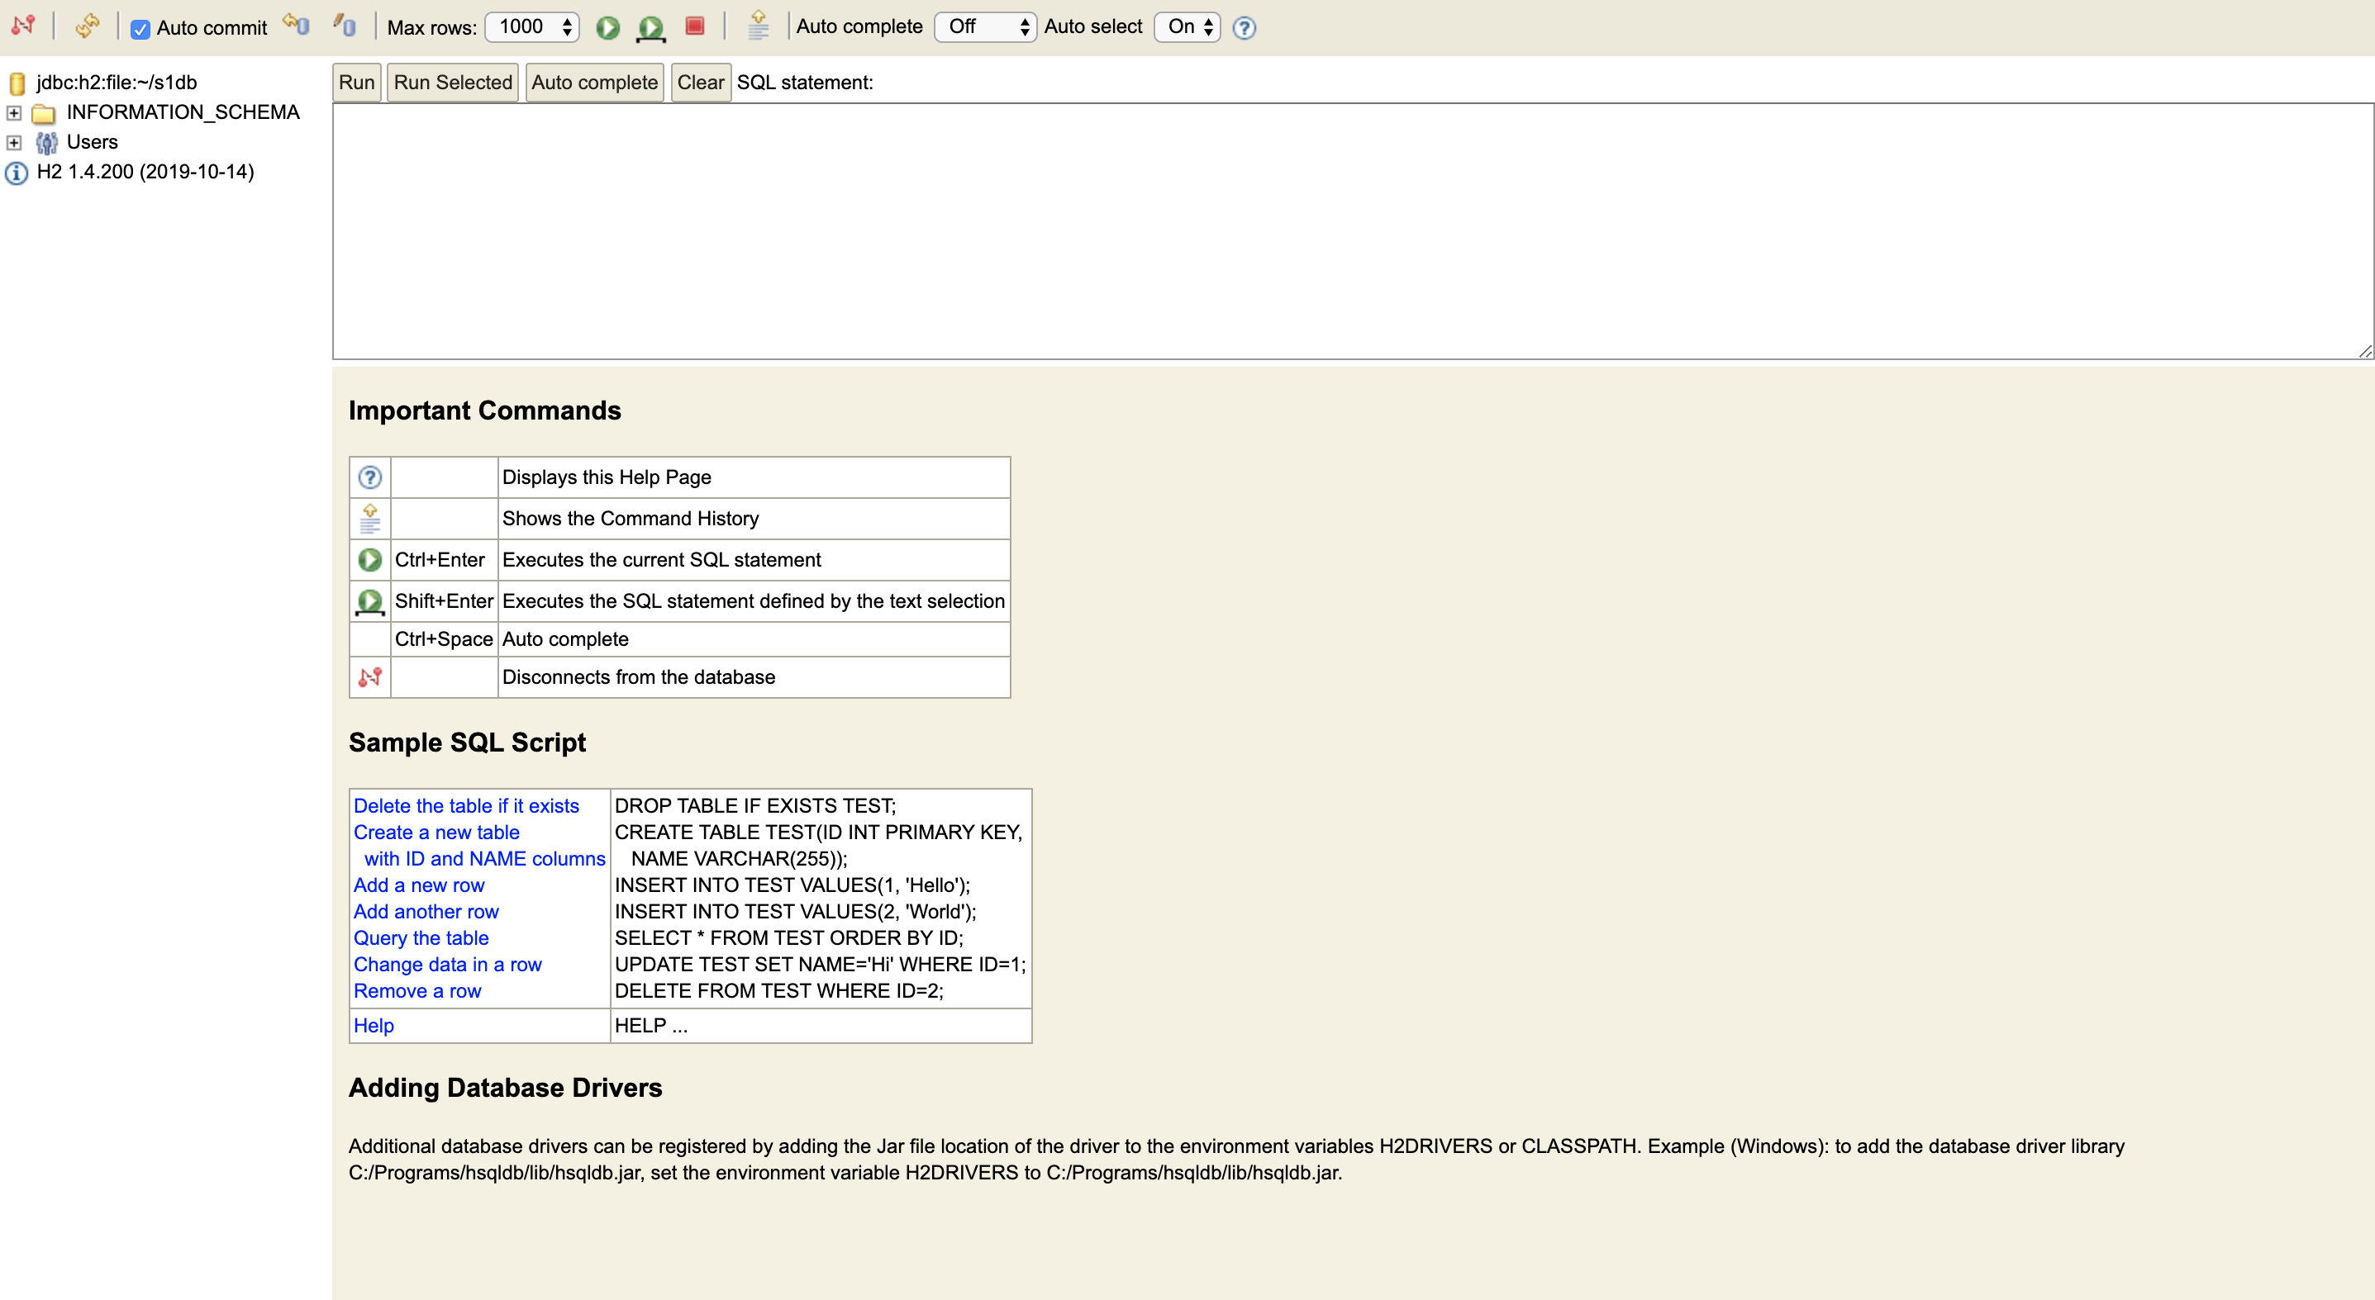
Task: Open the Max rows dropdown
Action: (532, 26)
